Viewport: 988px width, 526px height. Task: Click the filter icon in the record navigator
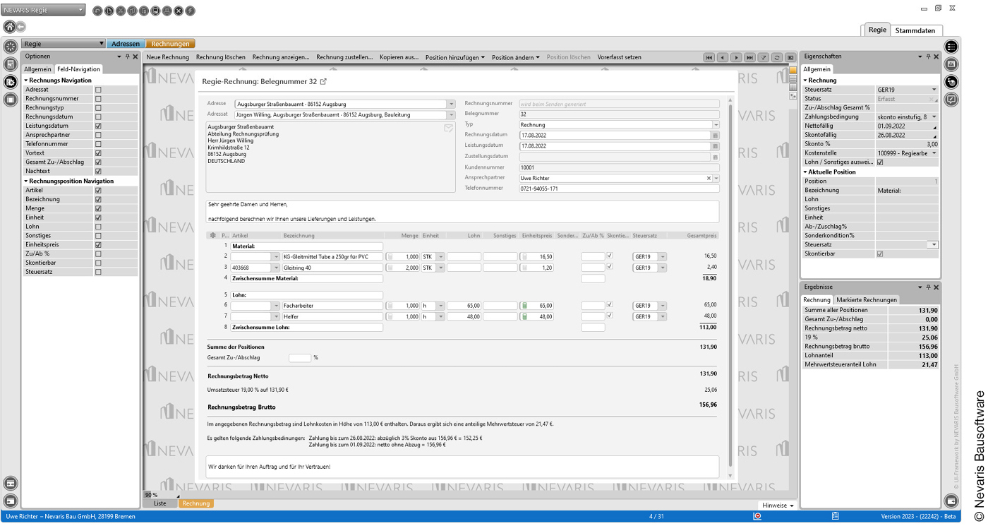pos(763,57)
